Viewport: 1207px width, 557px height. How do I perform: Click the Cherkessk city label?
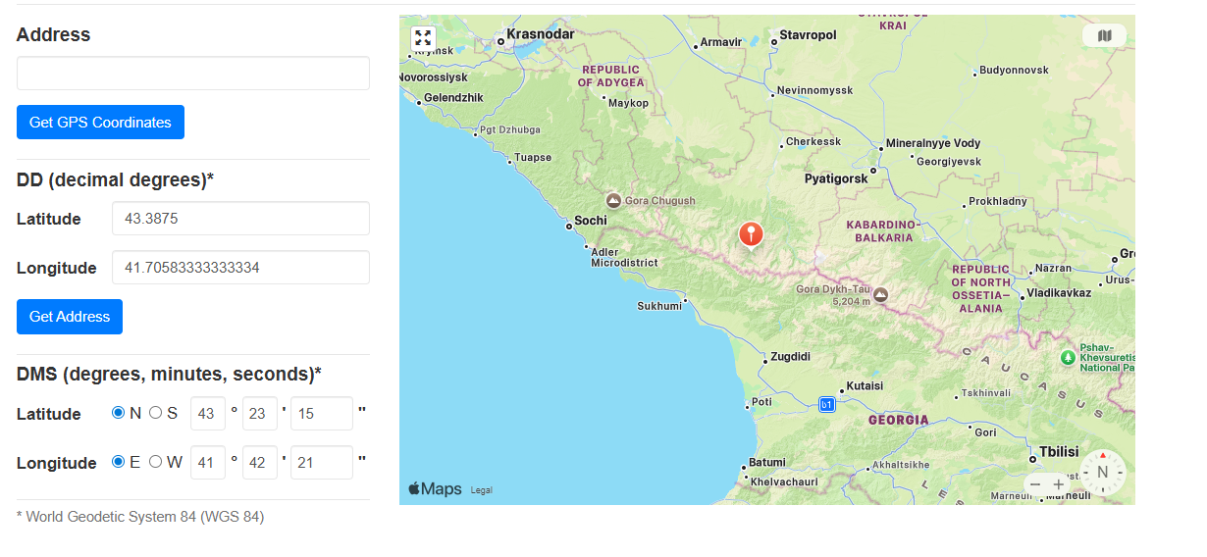tap(813, 142)
